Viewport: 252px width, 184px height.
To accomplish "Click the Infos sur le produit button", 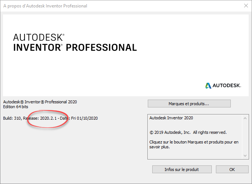I will tap(182, 170).
